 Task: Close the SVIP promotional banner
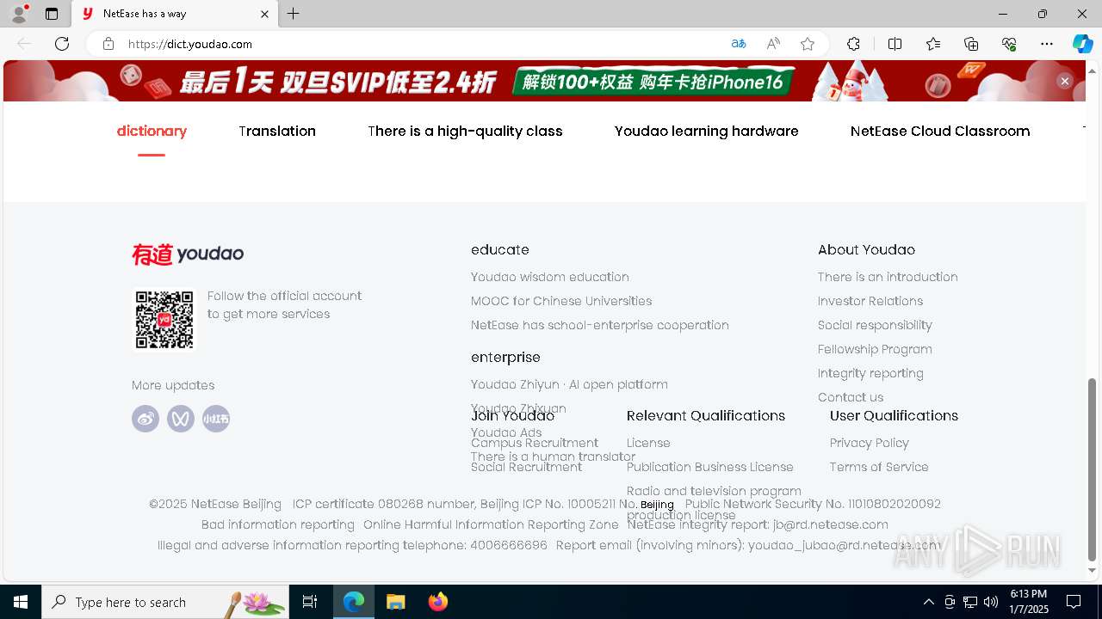pos(1065,81)
